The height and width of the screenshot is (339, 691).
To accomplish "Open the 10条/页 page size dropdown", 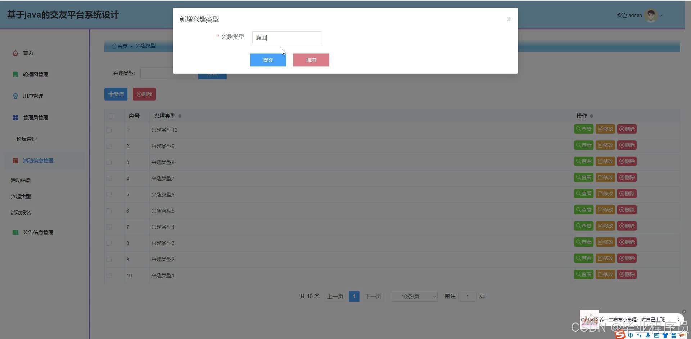I will (414, 296).
